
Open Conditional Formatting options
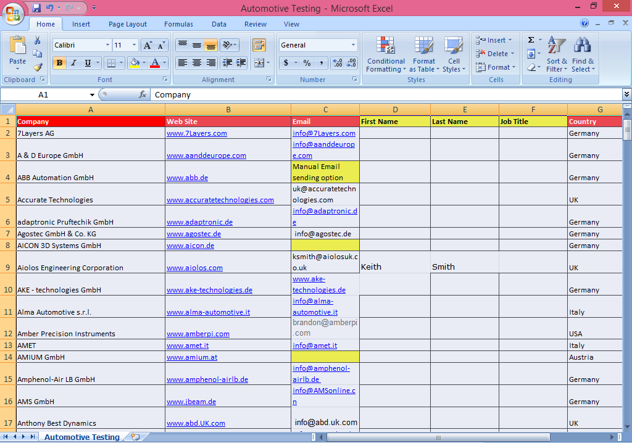[386, 54]
